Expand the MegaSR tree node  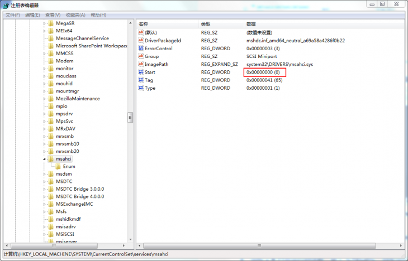(x=44, y=23)
